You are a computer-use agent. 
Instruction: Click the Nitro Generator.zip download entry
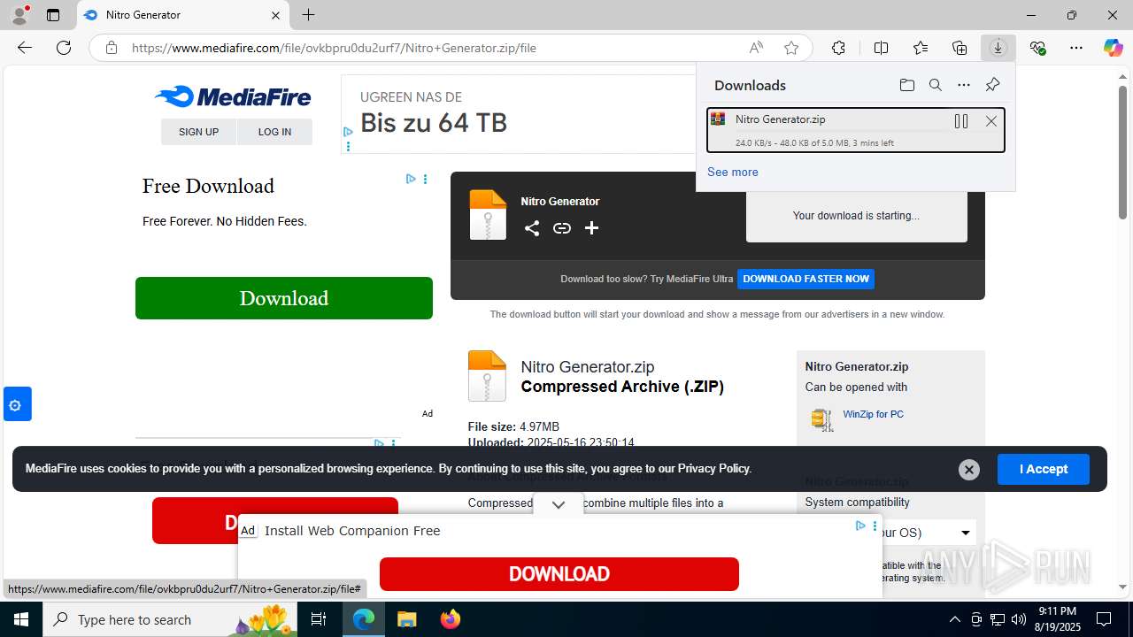(x=856, y=130)
